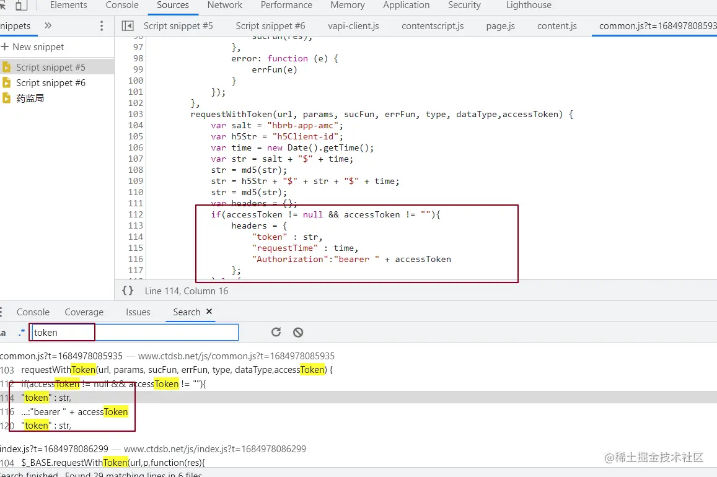Image resolution: width=717 pixels, height=477 pixels.
Task: Switch to common.js editor tab
Action: [x=658, y=26]
